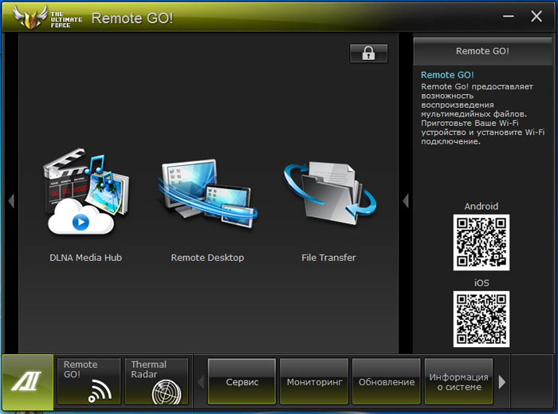The image size is (558, 414).
Task: Close the Remote GO! window
Action: (x=536, y=17)
